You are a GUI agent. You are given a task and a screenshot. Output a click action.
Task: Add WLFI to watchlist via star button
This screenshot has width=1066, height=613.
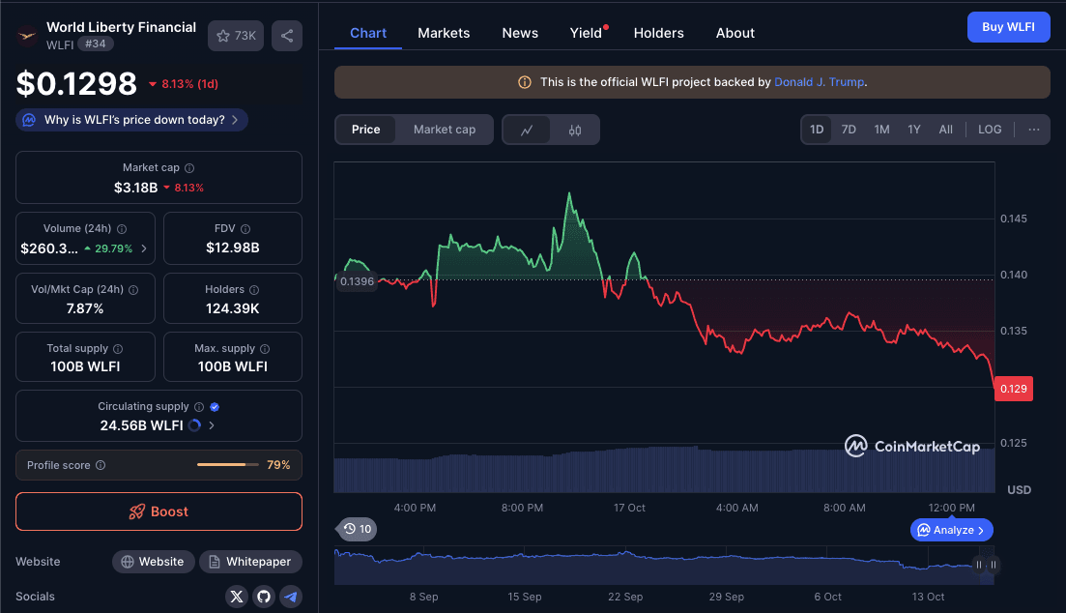221,35
